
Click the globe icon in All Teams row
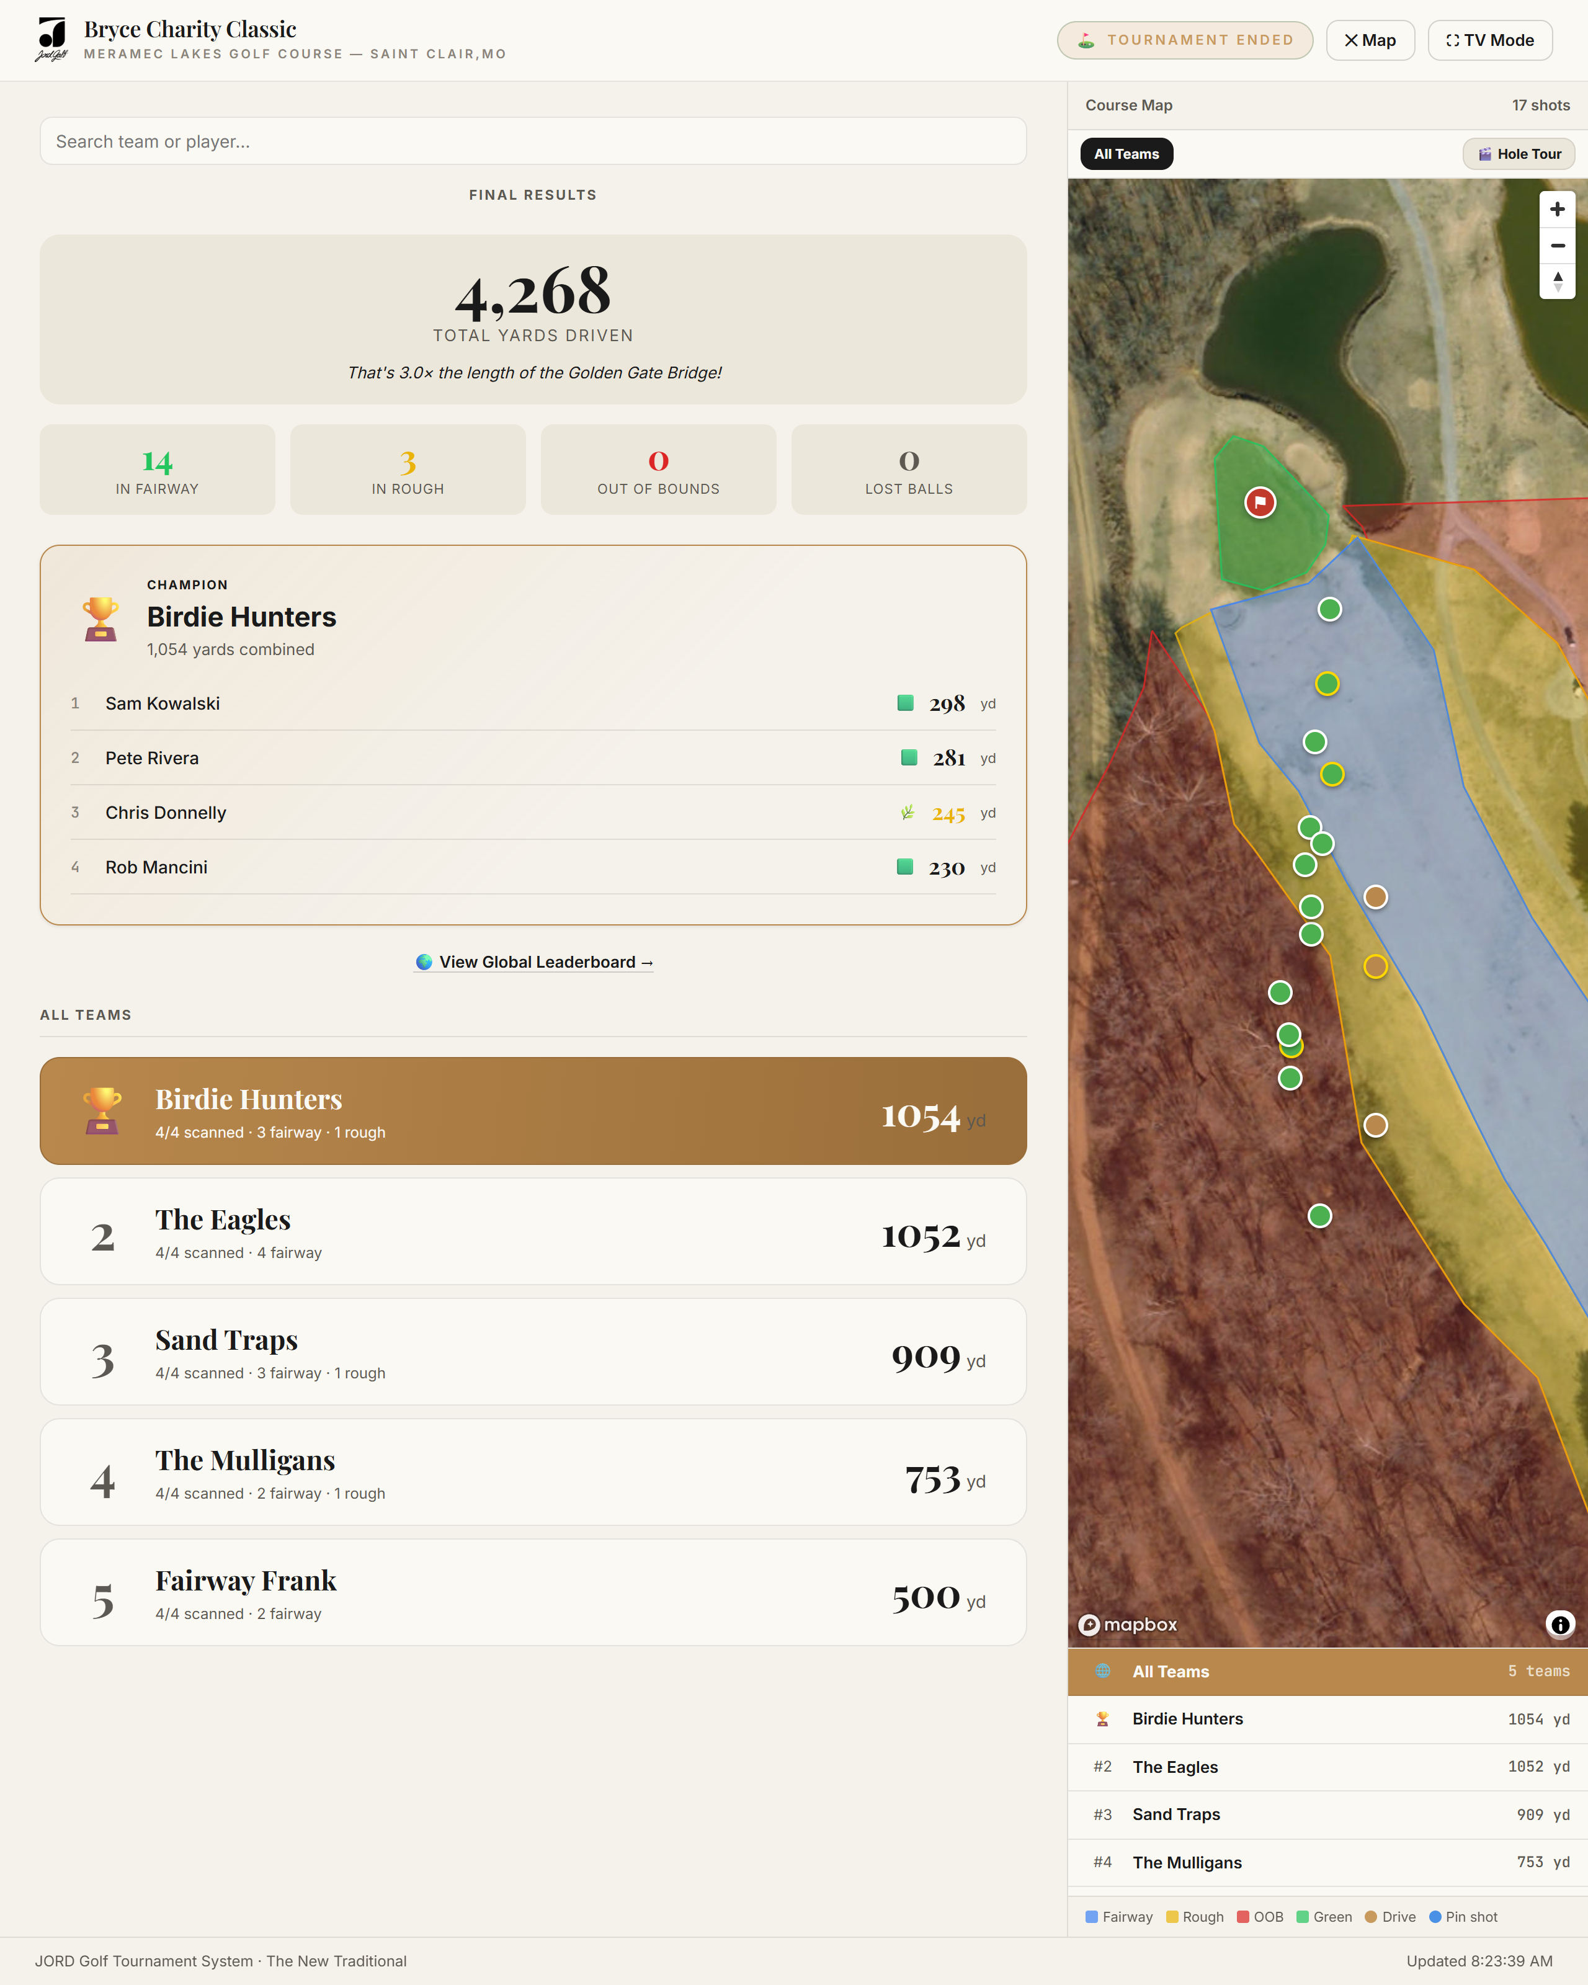pyautogui.click(x=1102, y=1671)
